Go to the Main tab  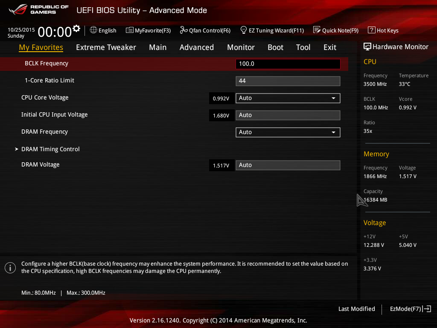[x=158, y=47]
